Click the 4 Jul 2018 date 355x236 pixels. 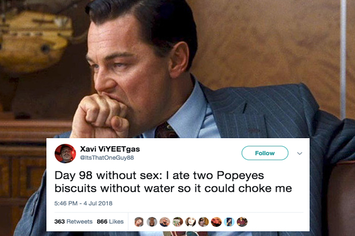[98, 203]
